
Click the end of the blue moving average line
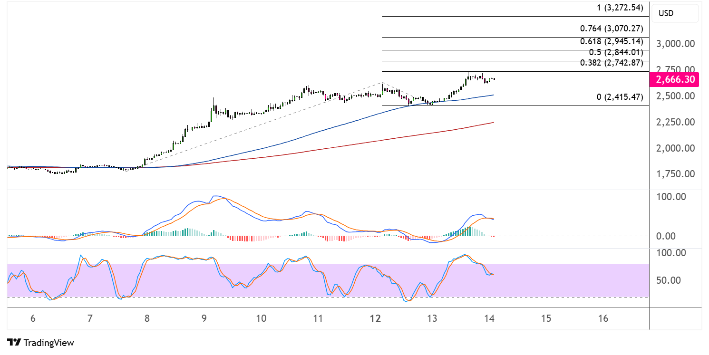point(493,95)
